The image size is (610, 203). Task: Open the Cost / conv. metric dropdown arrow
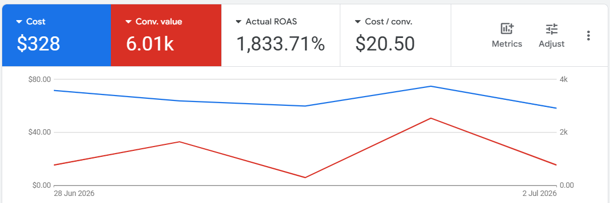click(x=358, y=22)
